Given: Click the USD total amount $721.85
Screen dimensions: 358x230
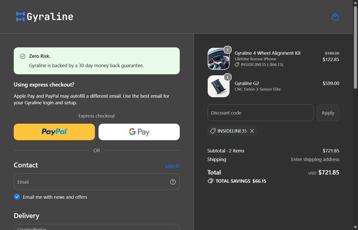Looking at the screenshot, I should pos(329,172).
